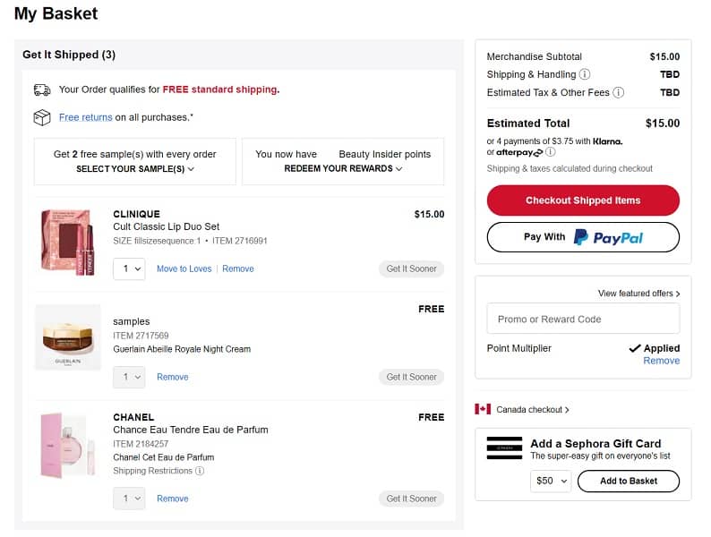Click the delivery truck icon
Image resolution: width=711 pixels, height=537 pixels.
point(42,89)
